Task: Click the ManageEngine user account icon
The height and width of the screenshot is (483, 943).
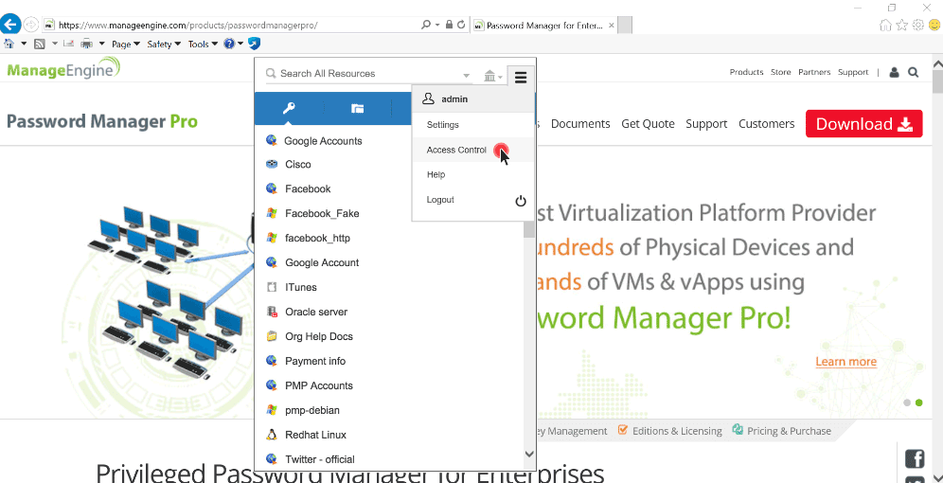Action: pyautogui.click(x=894, y=72)
